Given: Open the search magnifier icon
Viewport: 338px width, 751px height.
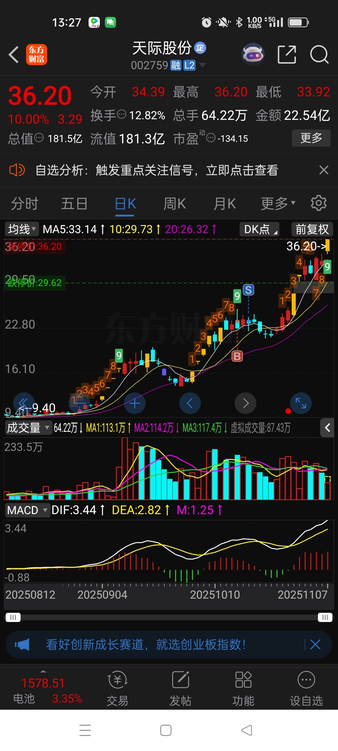Looking at the screenshot, I should coord(319,54).
